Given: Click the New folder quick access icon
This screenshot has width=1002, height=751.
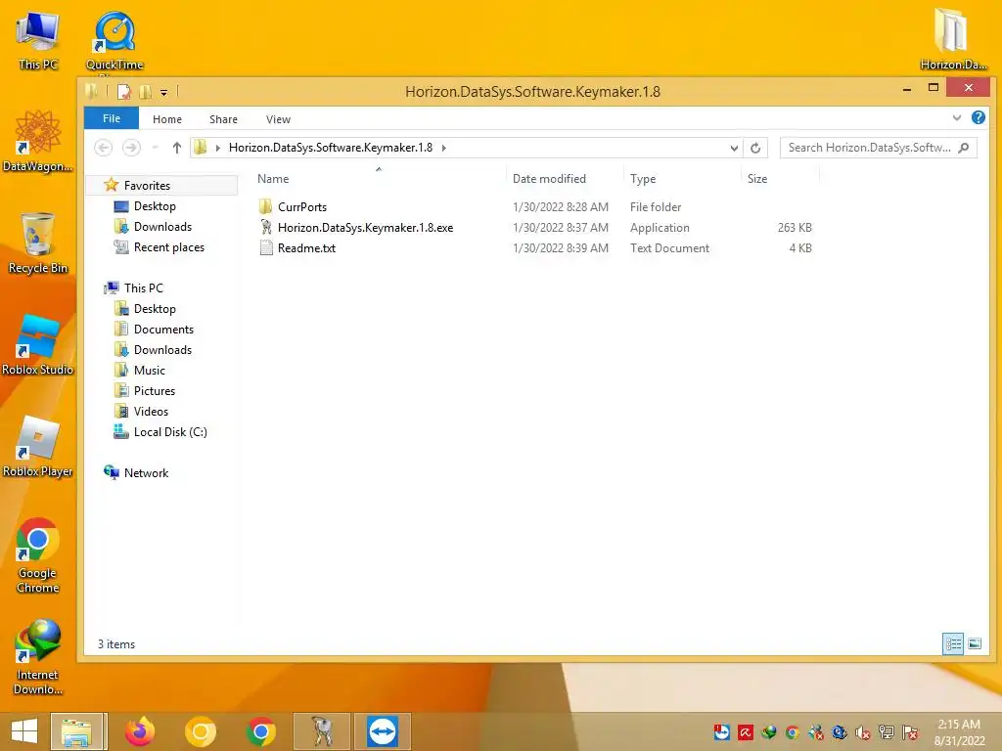Looking at the screenshot, I should [146, 92].
